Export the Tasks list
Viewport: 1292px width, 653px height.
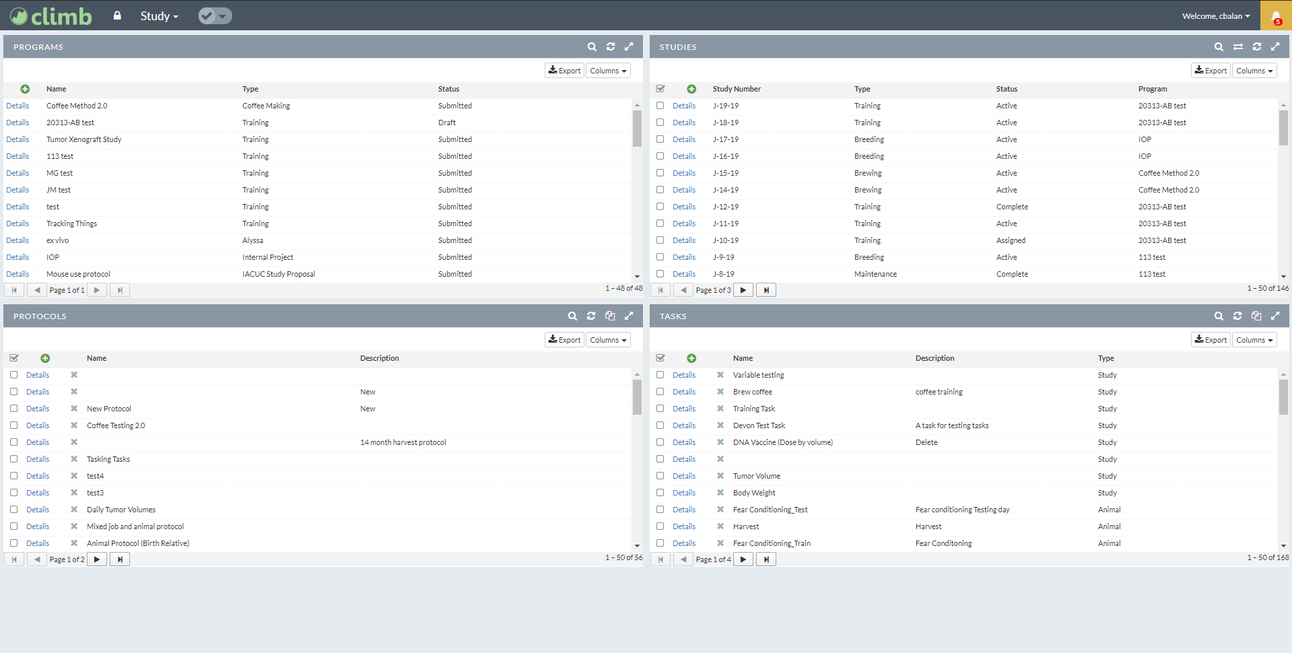[x=1211, y=340]
